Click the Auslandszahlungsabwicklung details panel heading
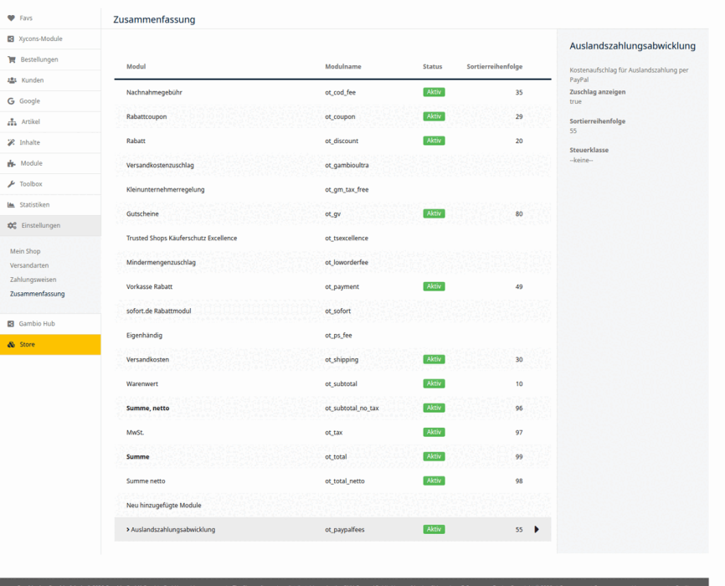This screenshot has height=586, width=725. [633, 46]
